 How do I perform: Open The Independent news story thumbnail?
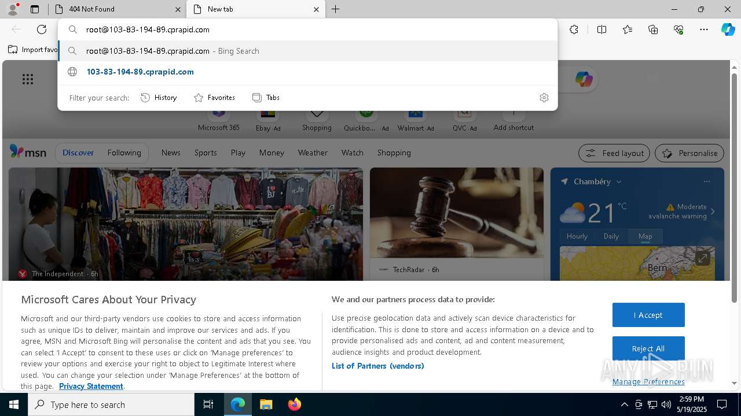pyautogui.click(x=186, y=224)
